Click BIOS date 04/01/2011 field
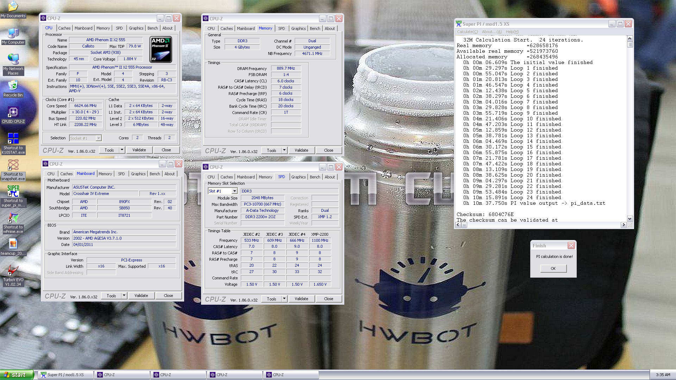The height and width of the screenshot is (380, 676). click(124, 245)
